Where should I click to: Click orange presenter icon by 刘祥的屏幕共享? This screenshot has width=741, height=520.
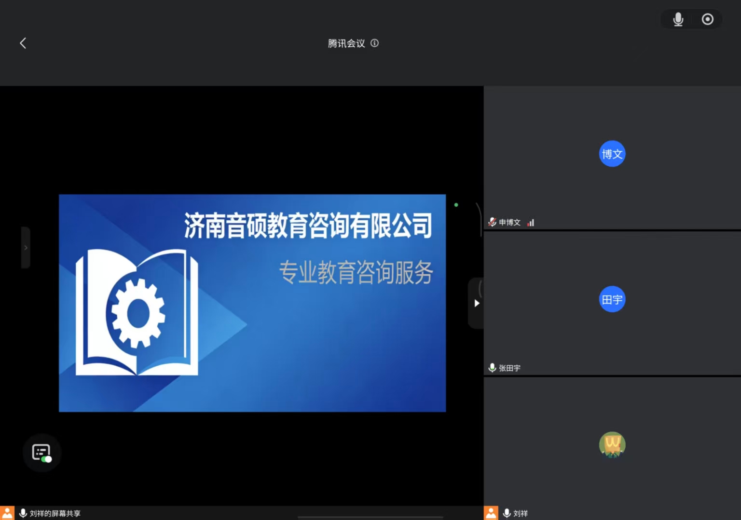pyautogui.click(x=7, y=513)
